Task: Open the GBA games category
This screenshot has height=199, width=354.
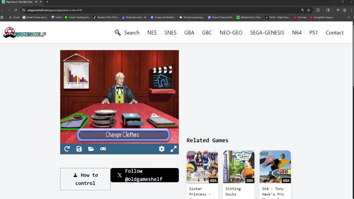Action: 189,33
